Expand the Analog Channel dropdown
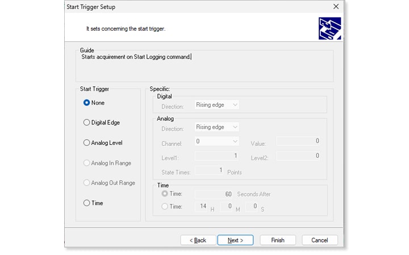The height and width of the screenshot is (255, 409). click(x=217, y=141)
